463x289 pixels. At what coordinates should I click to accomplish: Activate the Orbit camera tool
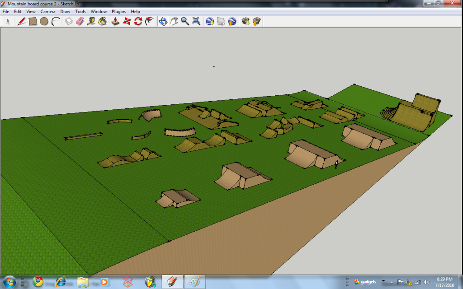(x=162, y=21)
